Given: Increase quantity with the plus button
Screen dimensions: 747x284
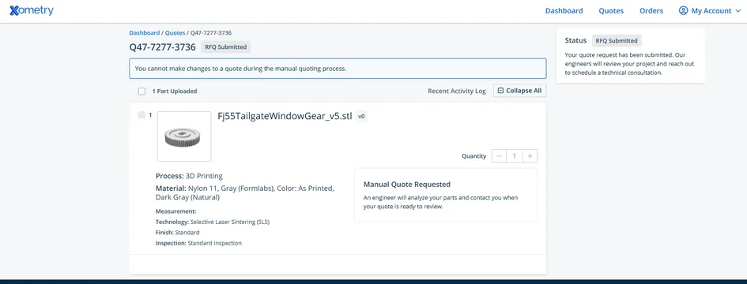Looking at the screenshot, I should 530,156.
